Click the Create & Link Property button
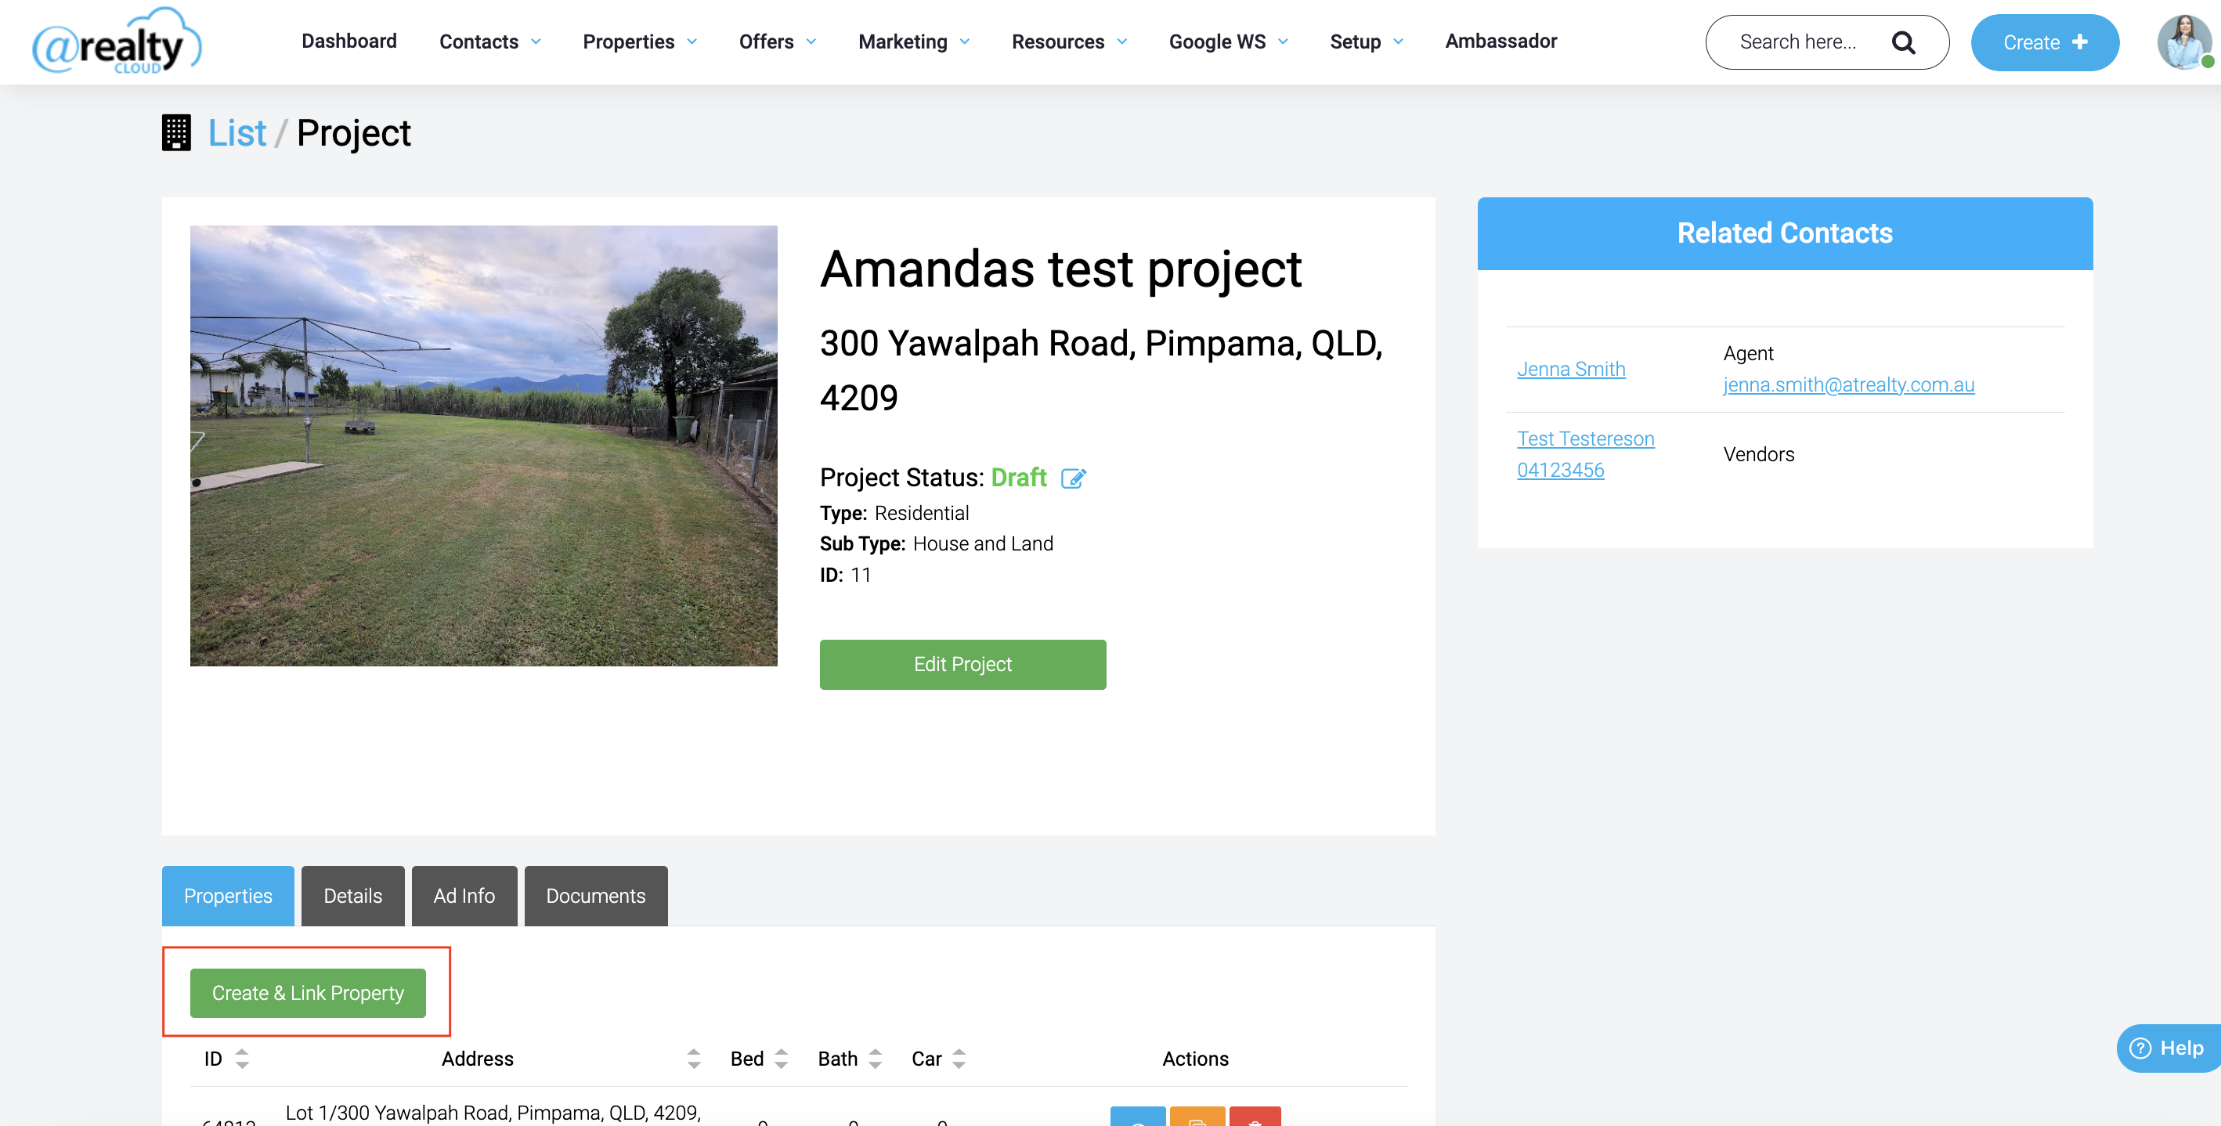Image resolution: width=2221 pixels, height=1126 pixels. coord(308,993)
